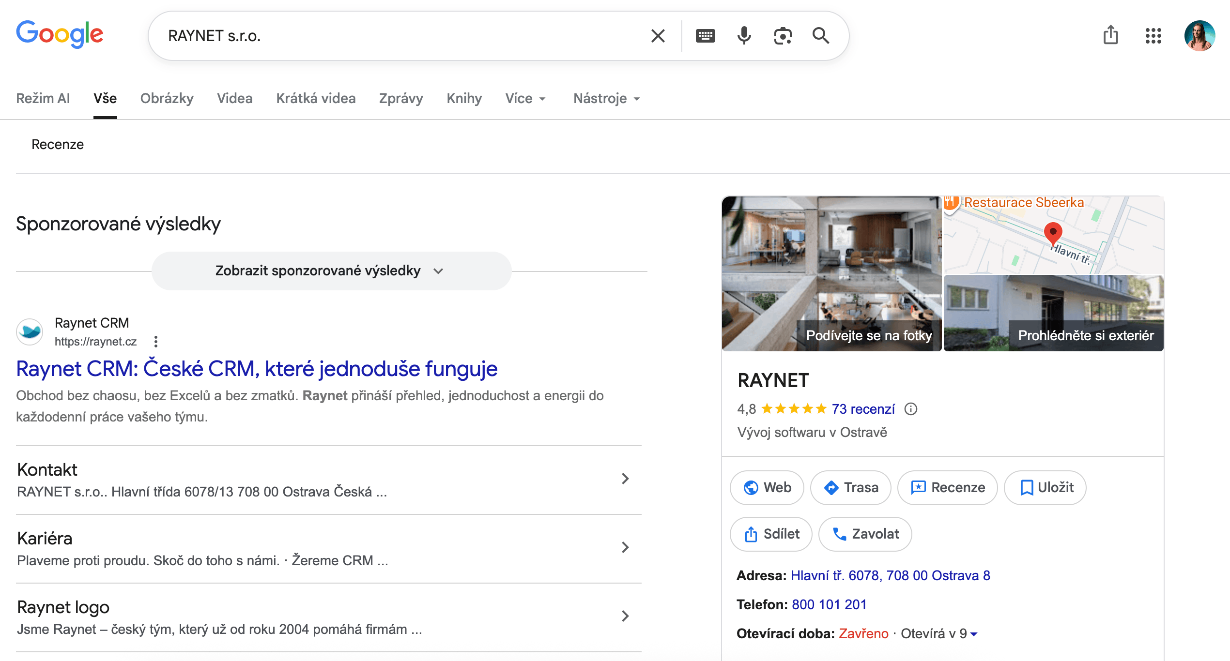
Task: Expand the Raynet logo sitelink row
Action: (x=329, y=617)
